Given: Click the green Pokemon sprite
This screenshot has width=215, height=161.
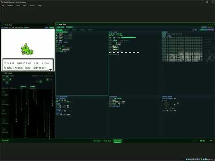Looking at the screenshot, I should point(27,49).
